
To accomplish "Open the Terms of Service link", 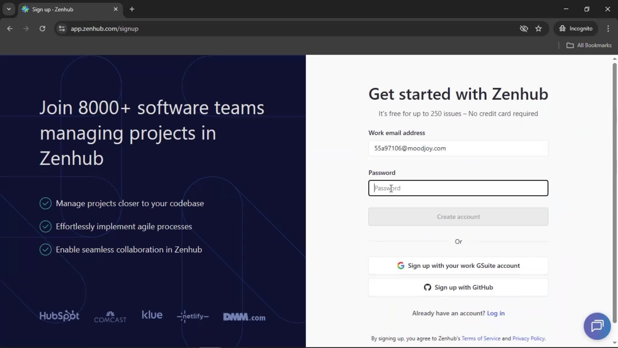I will coord(481,338).
